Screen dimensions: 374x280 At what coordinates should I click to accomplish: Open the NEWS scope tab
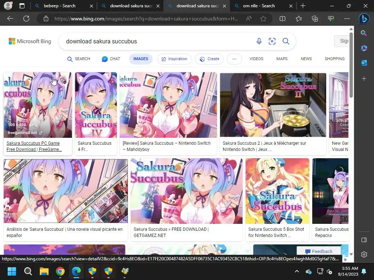coord(306,59)
